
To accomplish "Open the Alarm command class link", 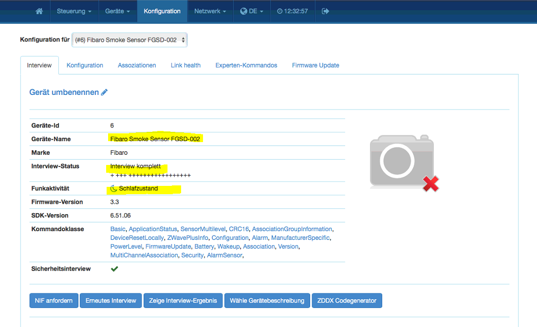I will (260, 238).
